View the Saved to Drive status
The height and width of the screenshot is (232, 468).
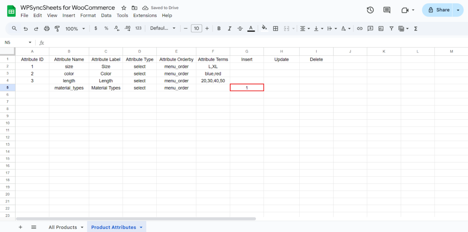(160, 8)
